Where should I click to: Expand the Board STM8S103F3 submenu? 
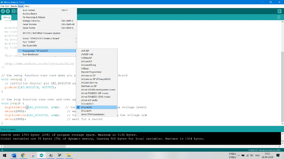coord(47,38)
